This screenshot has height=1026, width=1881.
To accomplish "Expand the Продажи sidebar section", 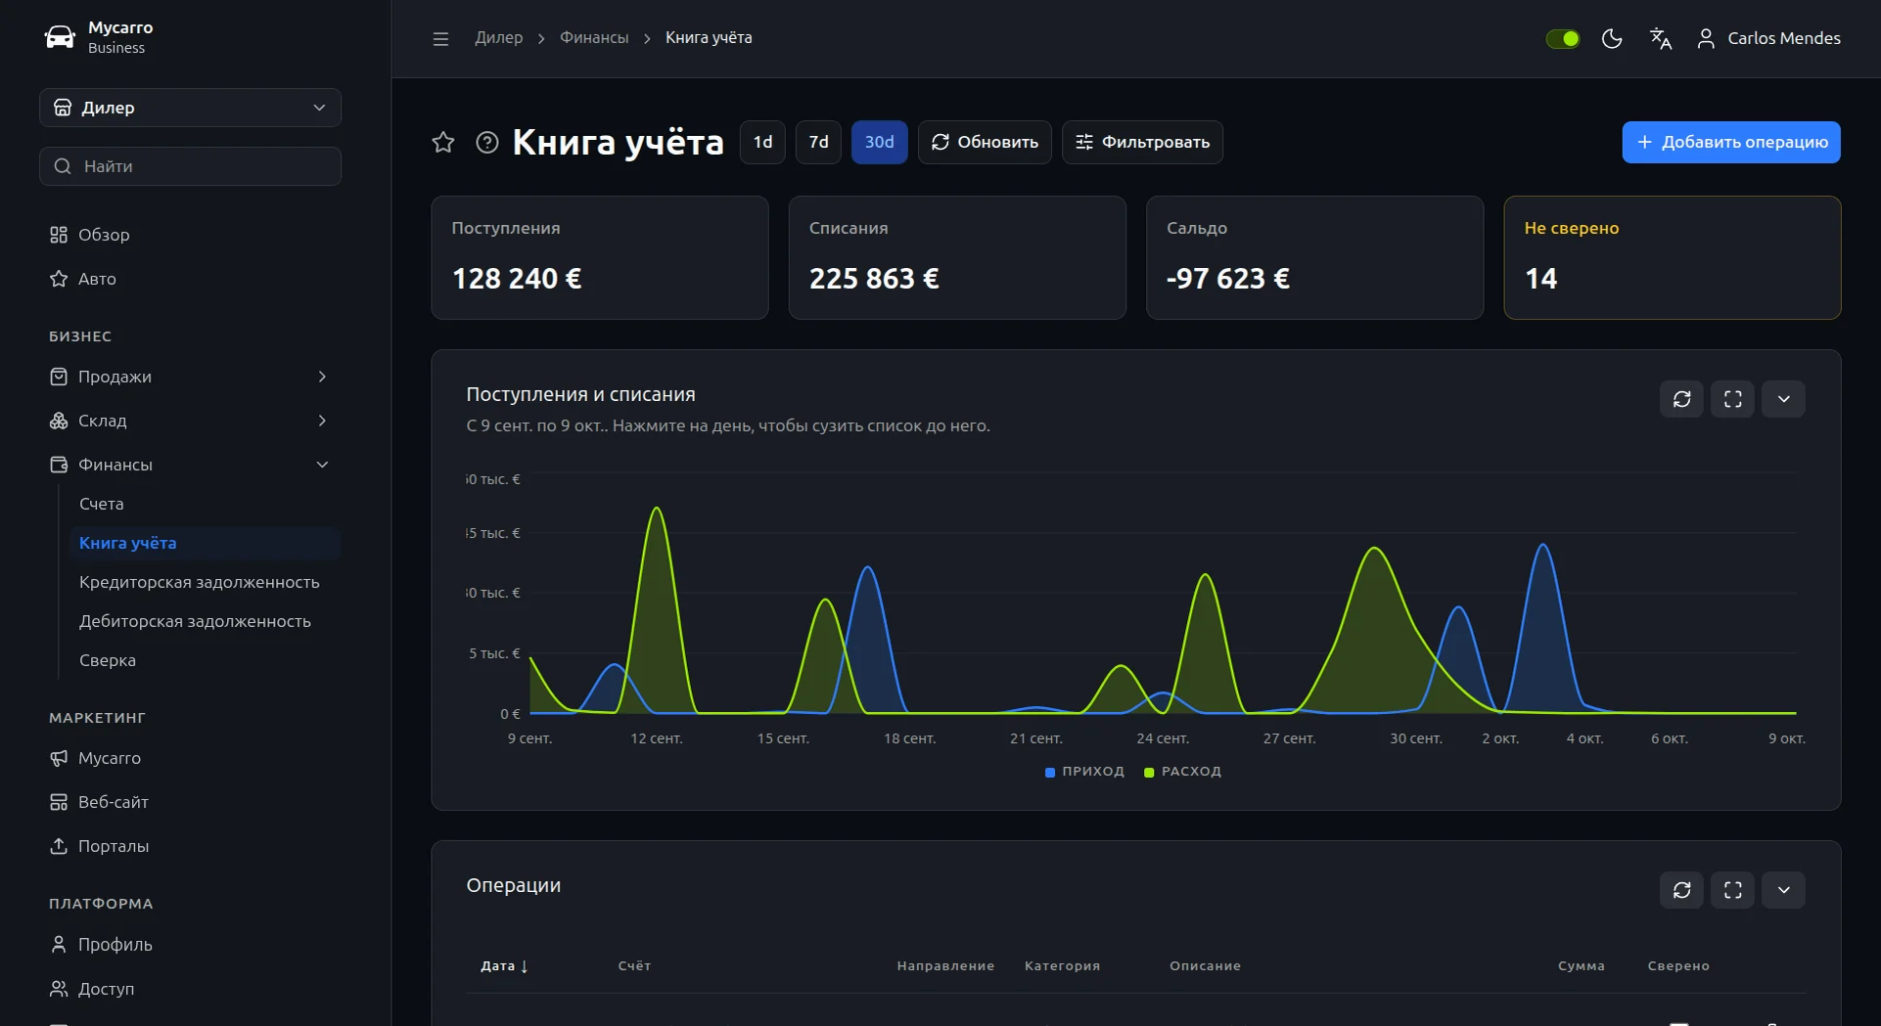I will (190, 377).
